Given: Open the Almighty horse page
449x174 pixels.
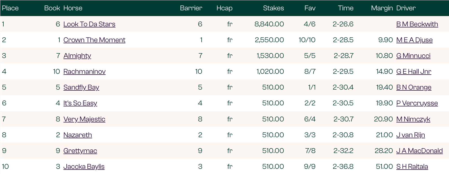Looking at the screenshot, I should pyautogui.click(x=77, y=56).
